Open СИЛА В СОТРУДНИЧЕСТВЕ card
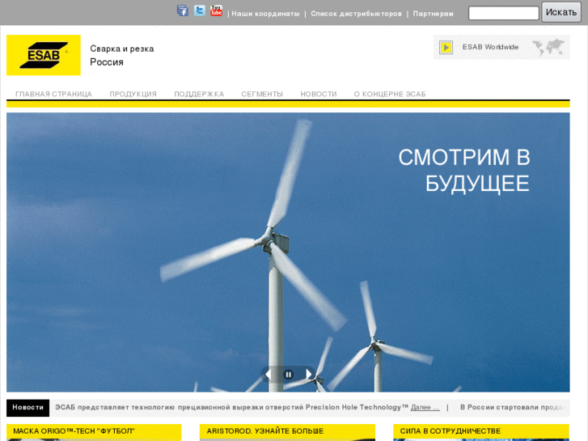Screen dimensions: 588x441 coord(481,431)
